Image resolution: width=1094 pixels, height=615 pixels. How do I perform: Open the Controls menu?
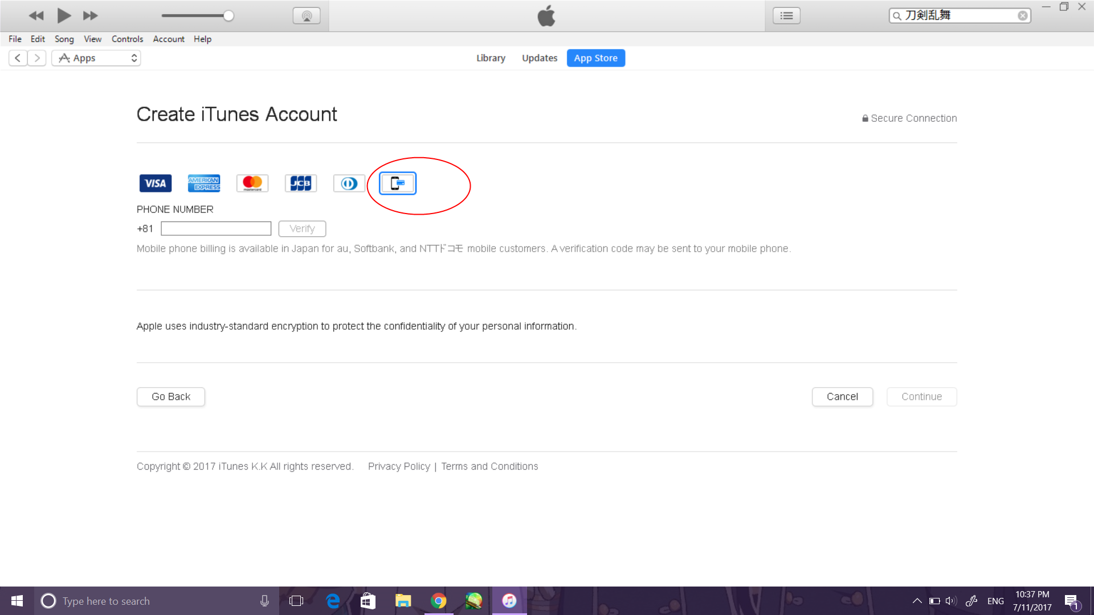click(127, 39)
